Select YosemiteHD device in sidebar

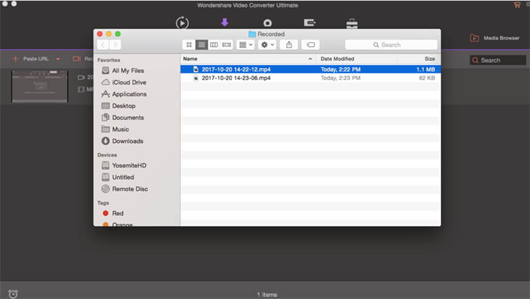(123, 165)
